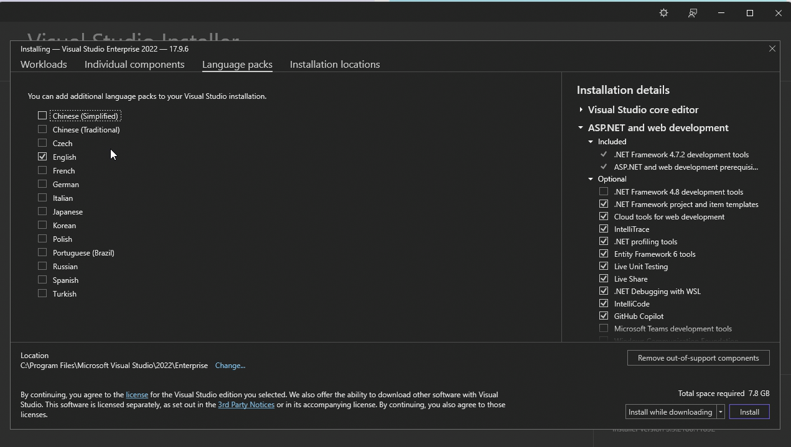Click the dropdown arrow beside install mode

(720, 412)
